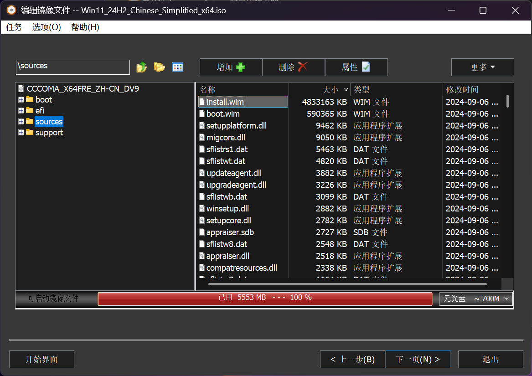
Task: Expand the boot folder tree node
Action: tap(21, 99)
